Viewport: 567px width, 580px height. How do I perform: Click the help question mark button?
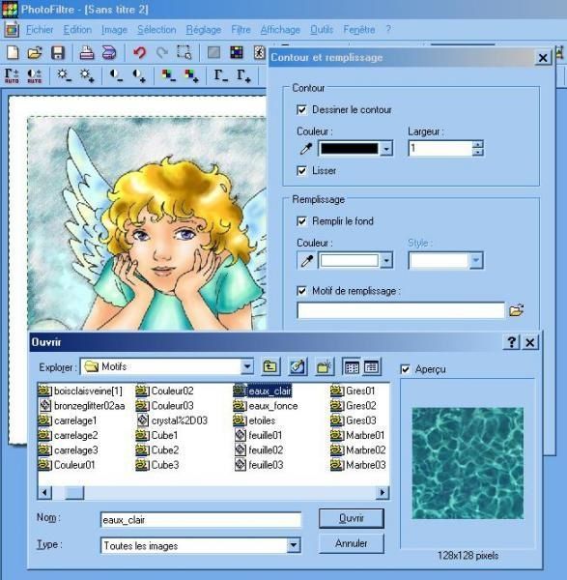pyautogui.click(x=512, y=342)
